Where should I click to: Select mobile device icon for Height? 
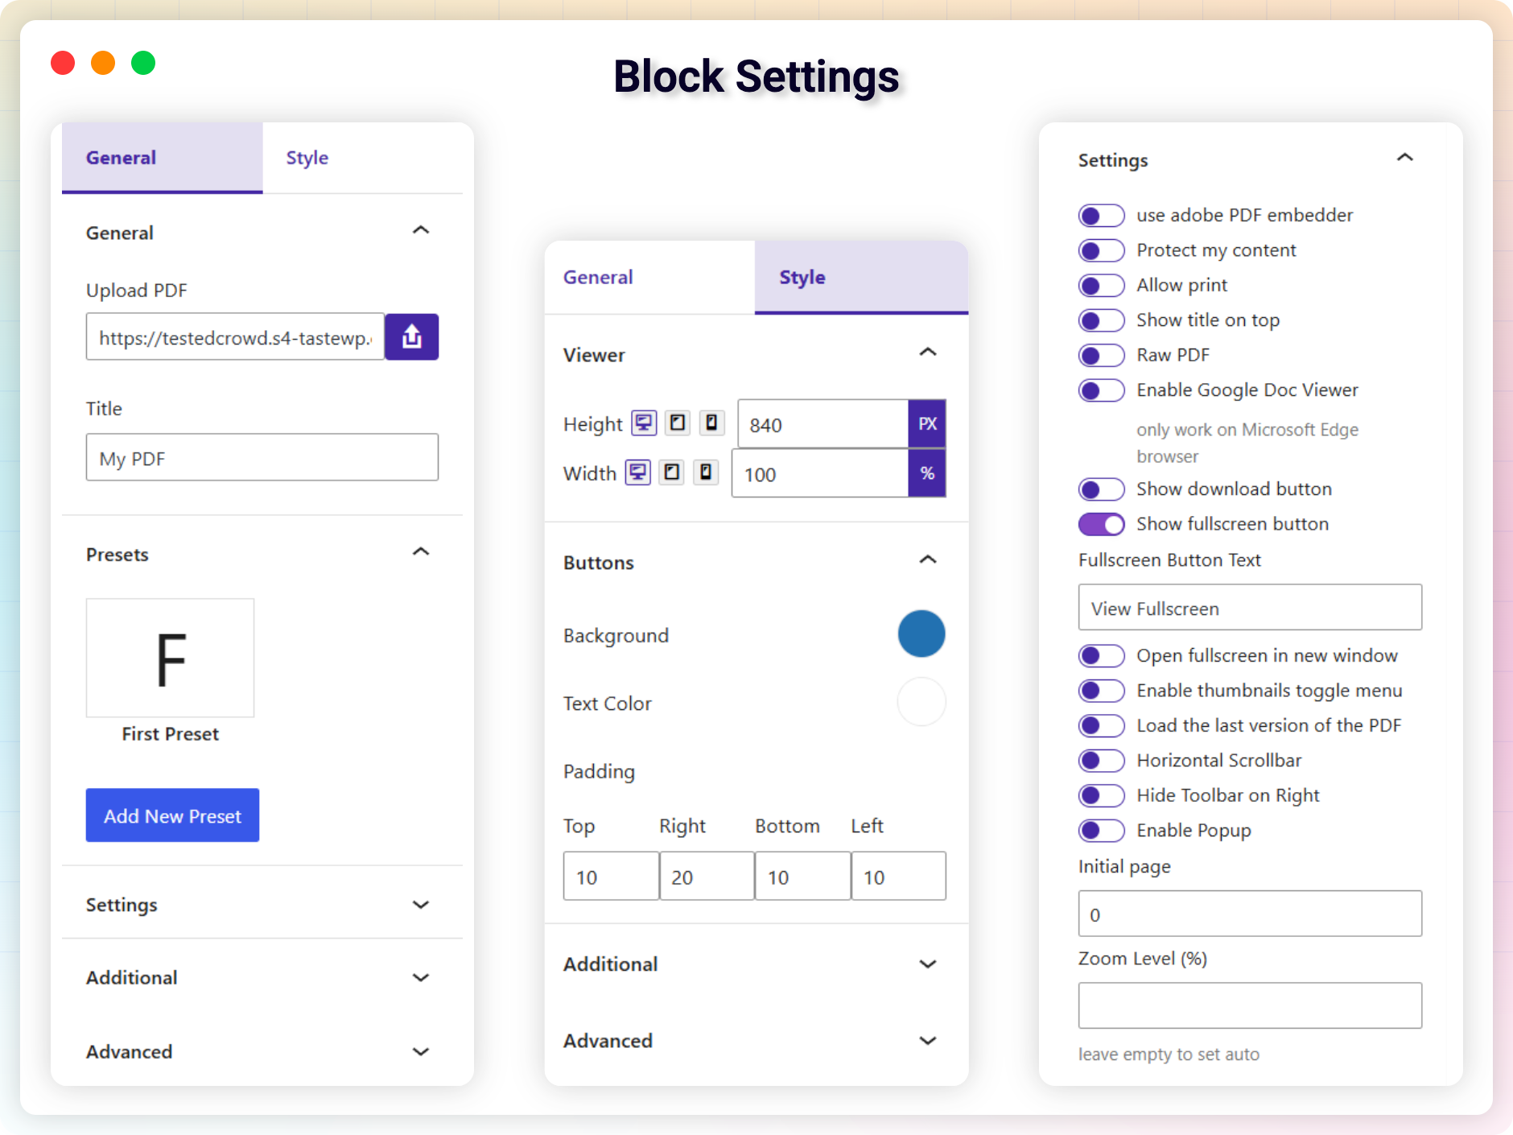click(711, 423)
